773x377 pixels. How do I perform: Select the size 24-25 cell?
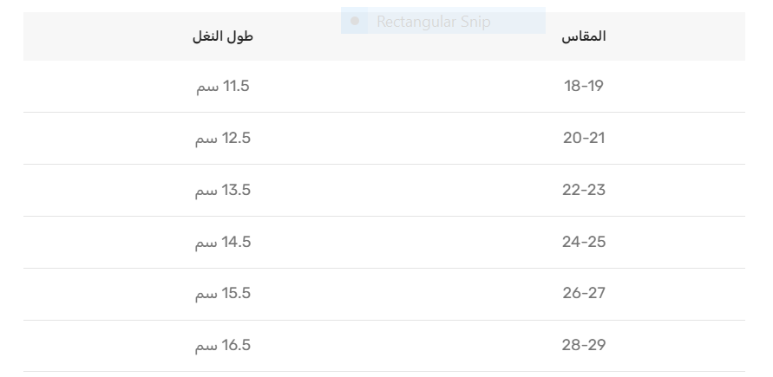pos(584,242)
